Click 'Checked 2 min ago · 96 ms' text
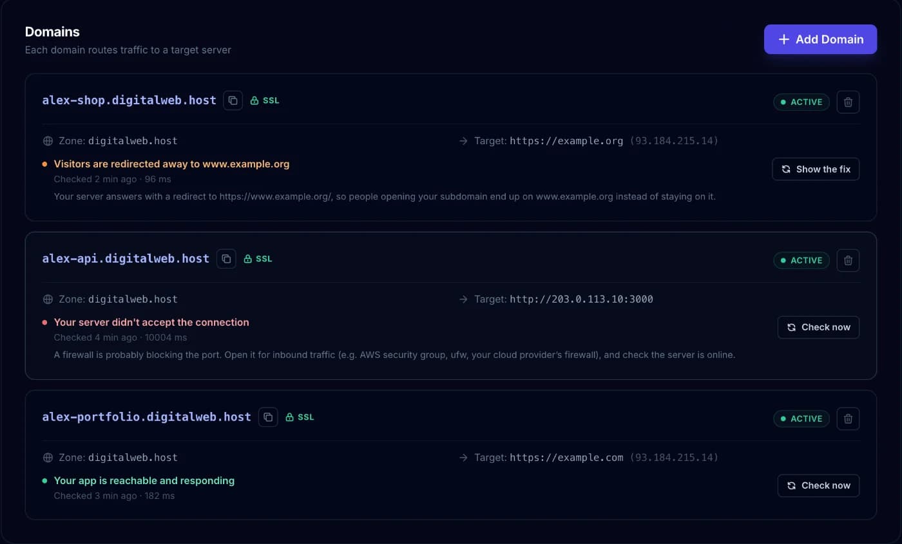 tap(112, 179)
